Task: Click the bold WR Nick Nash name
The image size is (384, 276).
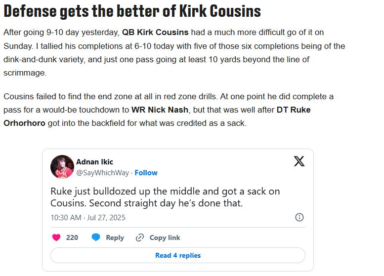Action: [160, 110]
